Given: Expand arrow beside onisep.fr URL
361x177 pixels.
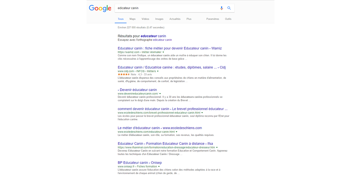Looking at the screenshot, I should pos(159,166).
